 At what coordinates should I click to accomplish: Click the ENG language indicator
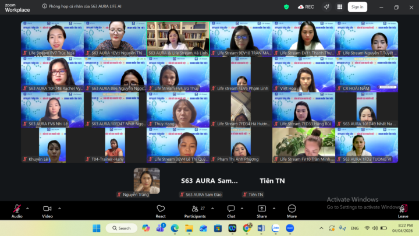(354, 228)
